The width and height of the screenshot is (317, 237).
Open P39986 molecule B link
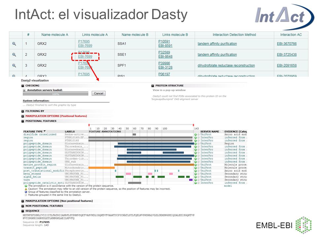[164, 63]
